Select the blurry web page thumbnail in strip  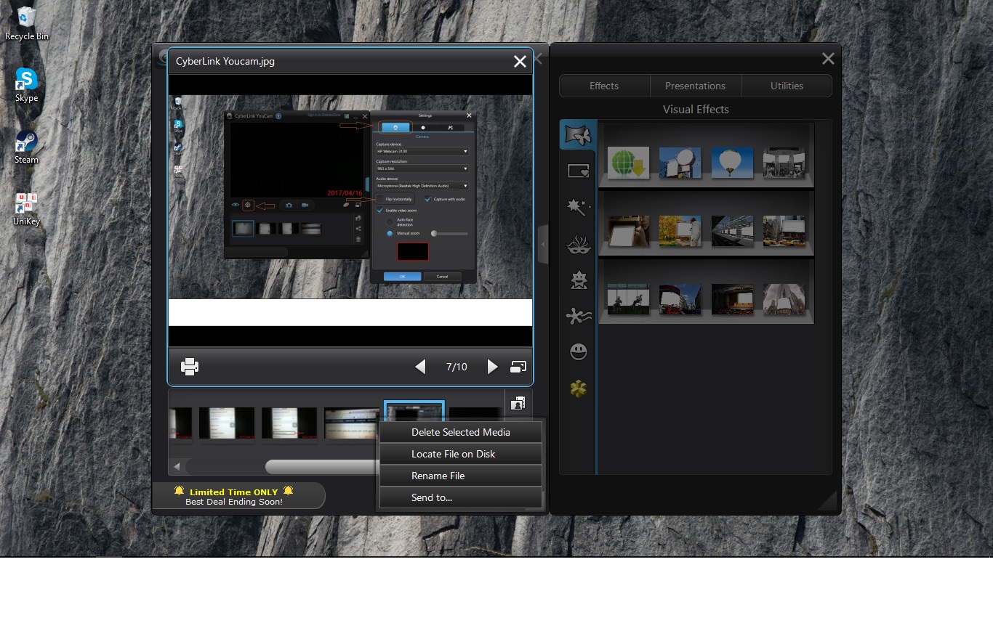(352, 422)
